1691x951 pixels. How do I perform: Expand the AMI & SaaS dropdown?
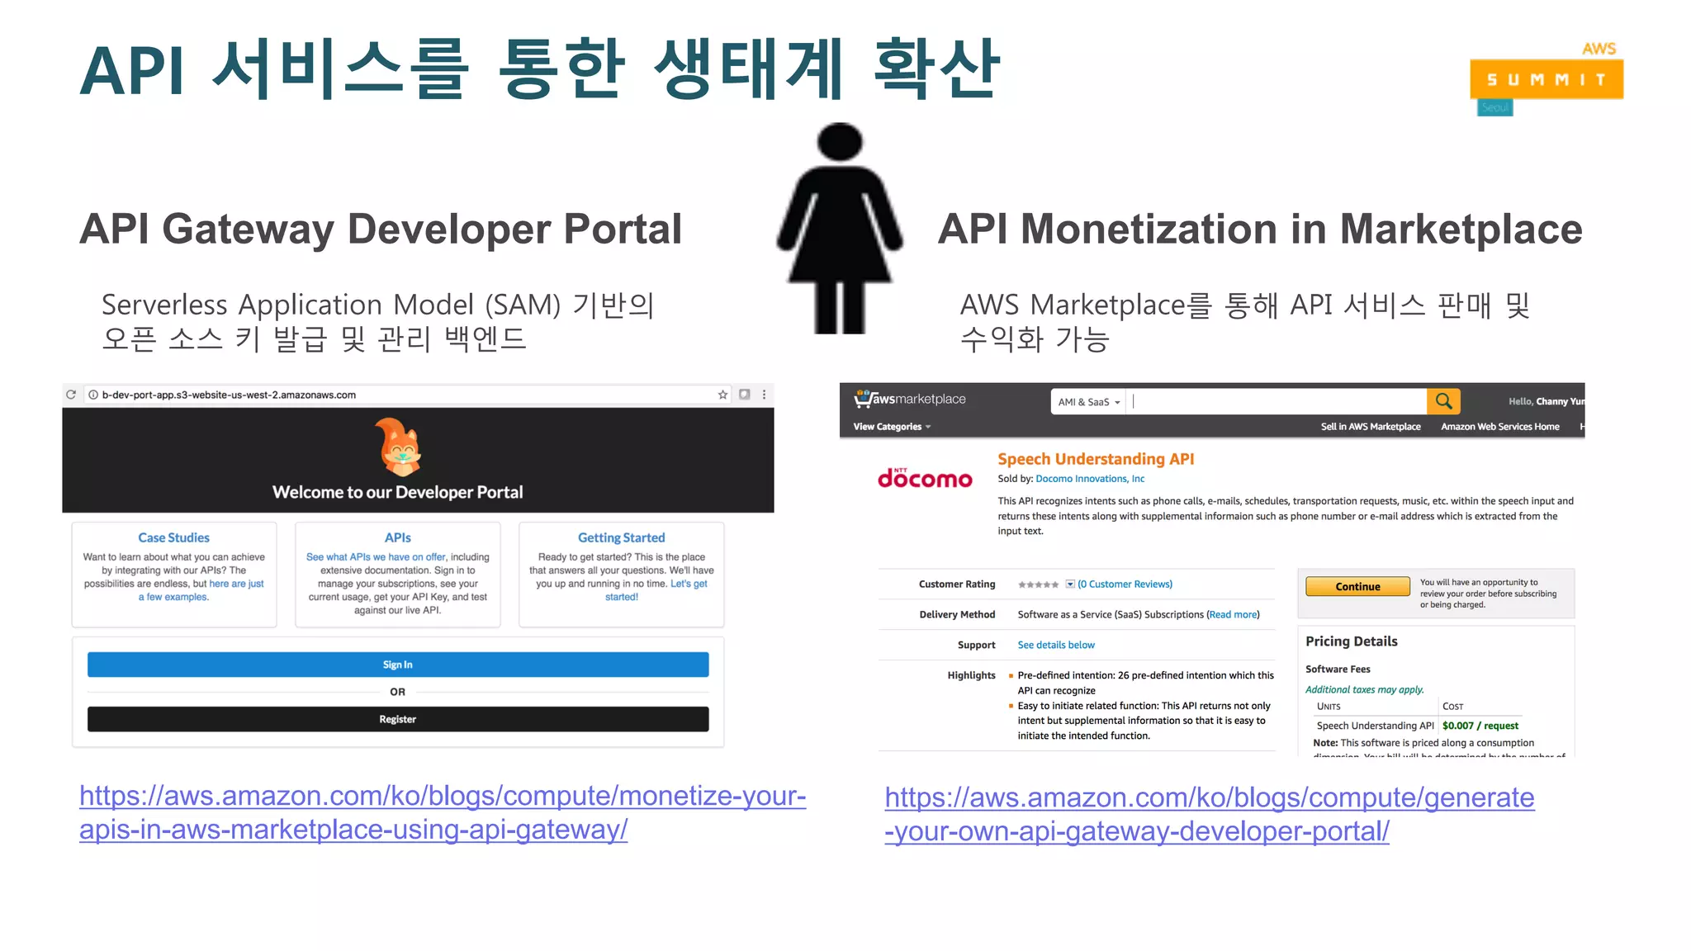(x=1088, y=402)
